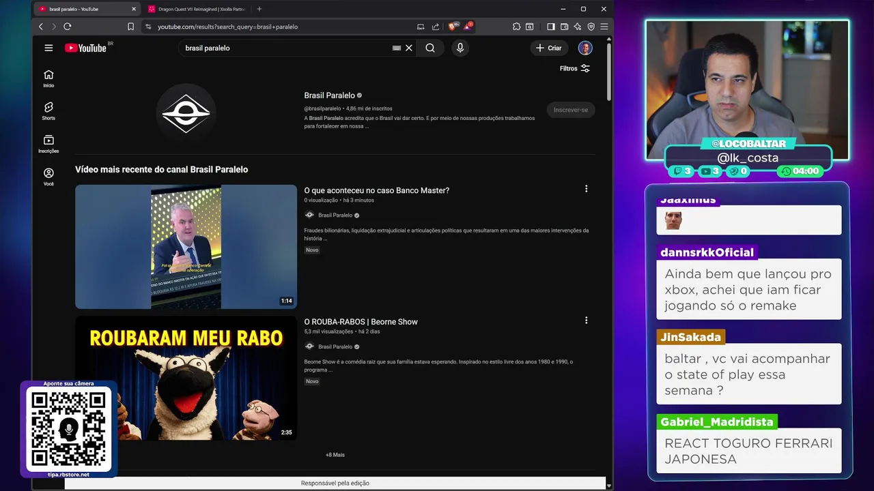Click the Responsável pela edição bar
The height and width of the screenshot is (491, 874).
335,483
